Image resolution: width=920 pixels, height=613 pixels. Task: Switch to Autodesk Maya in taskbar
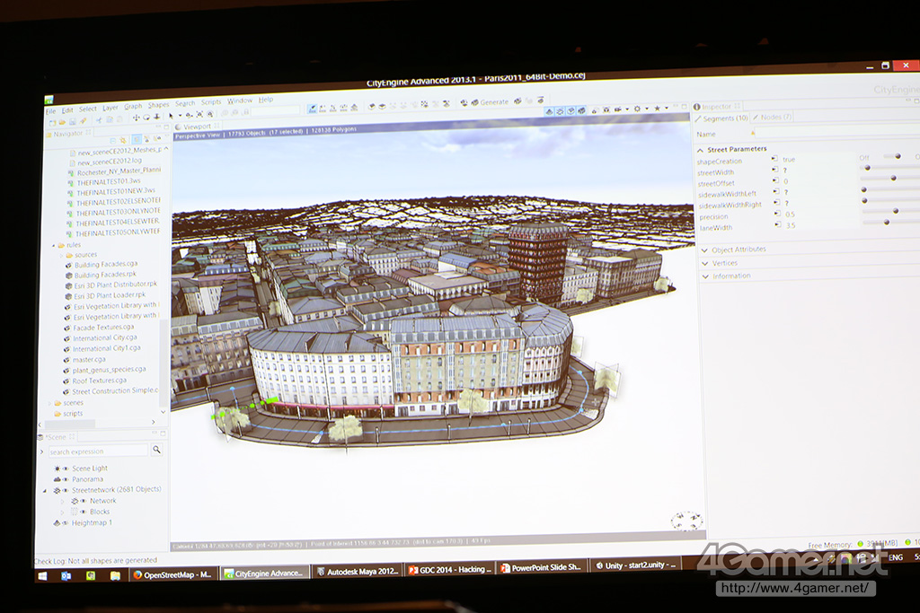357,571
